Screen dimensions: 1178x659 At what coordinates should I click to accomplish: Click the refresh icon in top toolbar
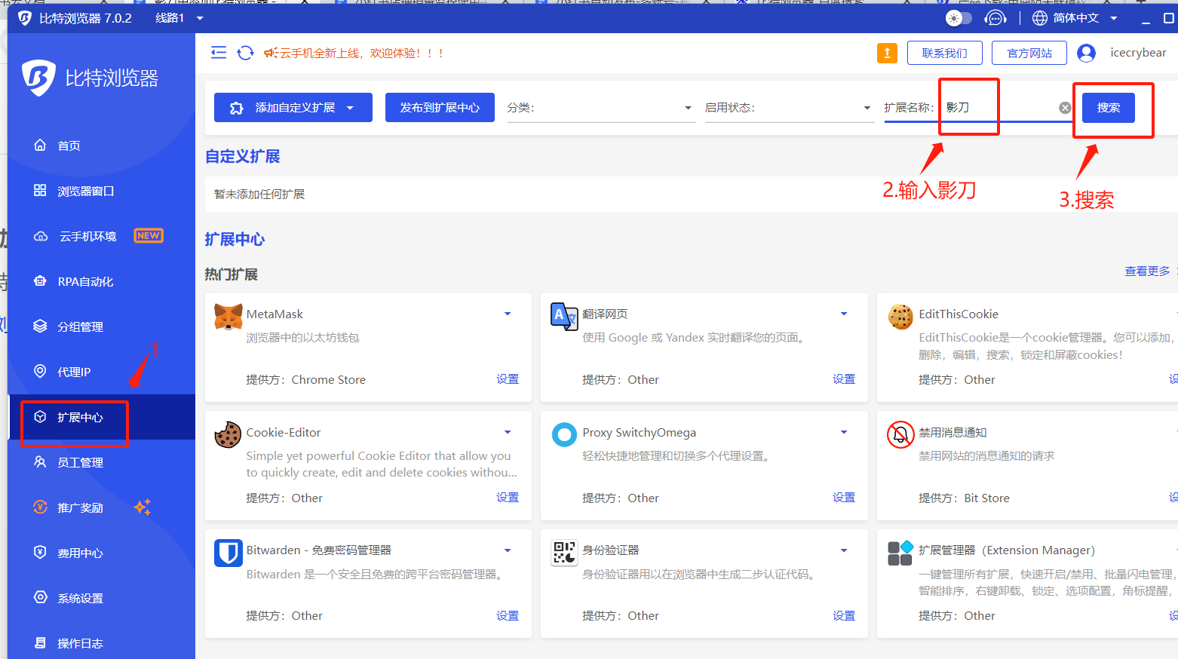coord(245,53)
